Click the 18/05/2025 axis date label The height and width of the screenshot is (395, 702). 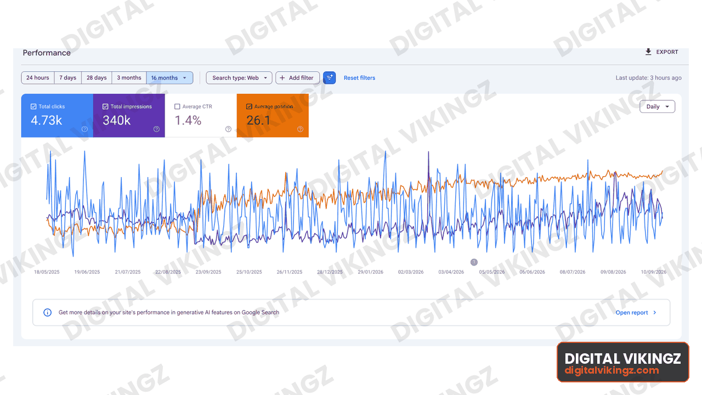click(47, 272)
